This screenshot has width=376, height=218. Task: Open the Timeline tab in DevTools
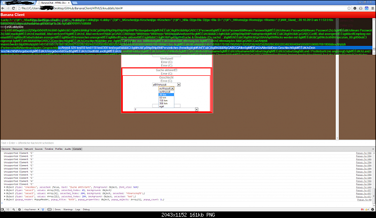tap(49, 149)
